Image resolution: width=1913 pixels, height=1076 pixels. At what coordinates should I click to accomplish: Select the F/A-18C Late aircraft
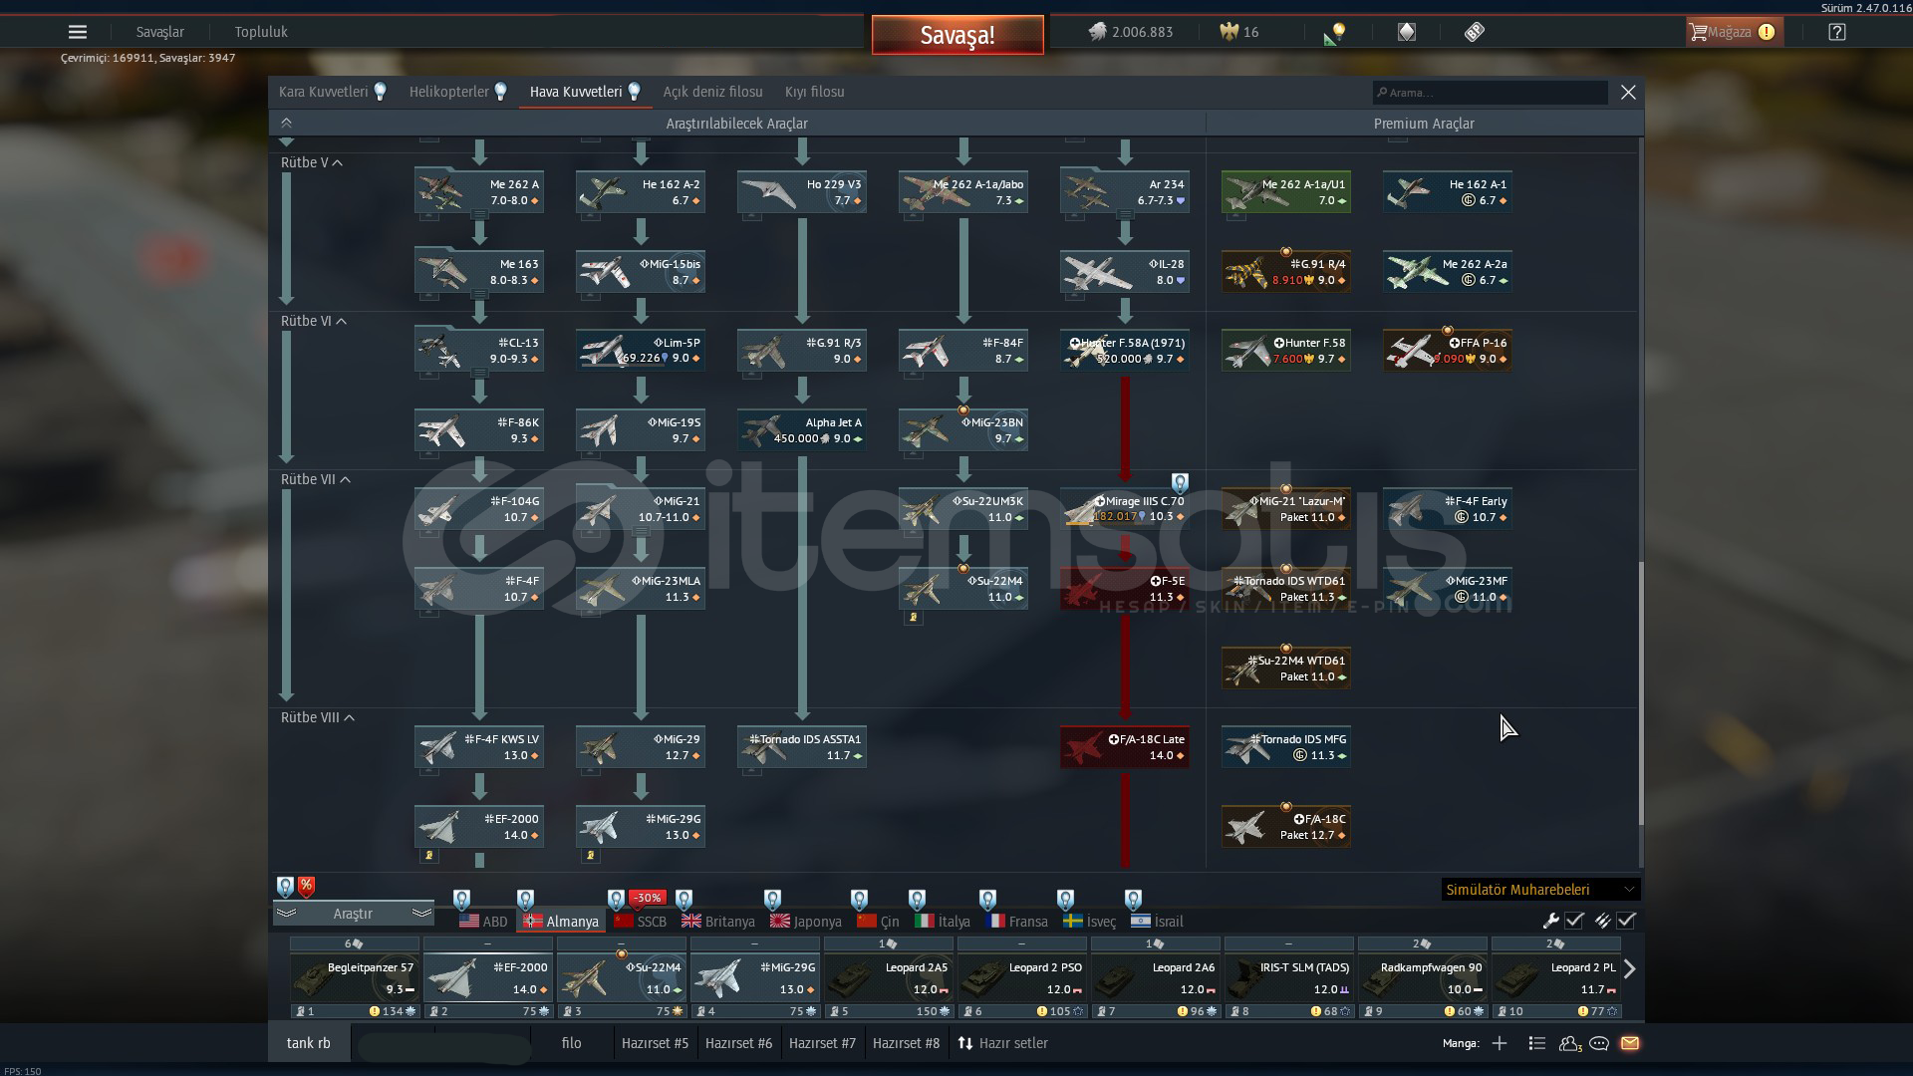tap(1125, 747)
